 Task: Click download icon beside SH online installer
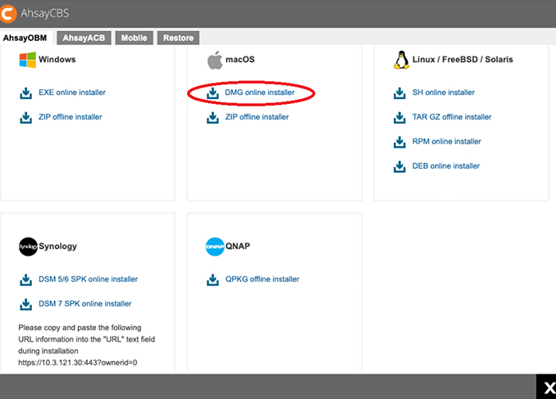point(399,93)
